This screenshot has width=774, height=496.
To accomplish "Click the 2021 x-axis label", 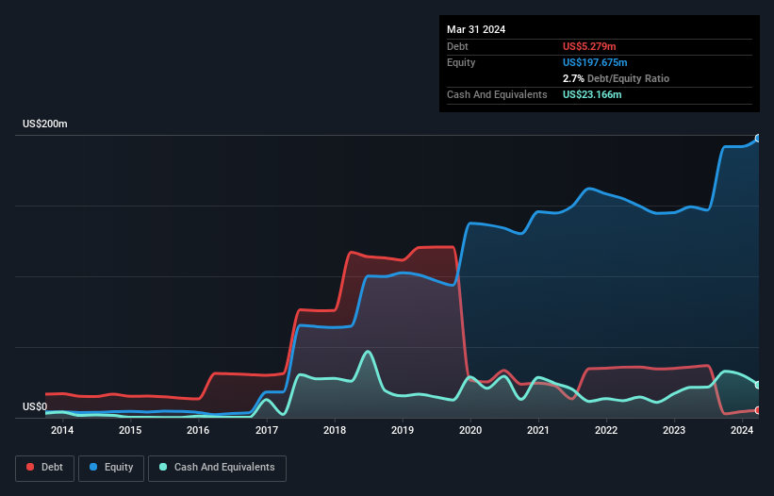I will [x=538, y=430].
